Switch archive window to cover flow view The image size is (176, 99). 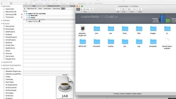pos(88,9)
